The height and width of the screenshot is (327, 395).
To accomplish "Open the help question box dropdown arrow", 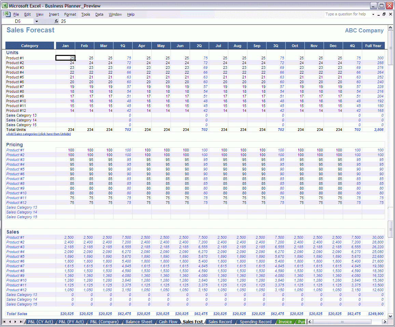I will pos(373,14).
